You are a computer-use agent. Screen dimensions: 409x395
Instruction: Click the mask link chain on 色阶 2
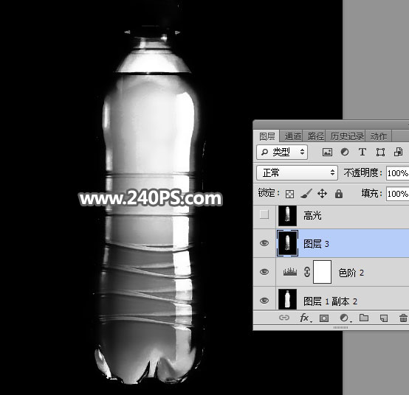click(307, 272)
